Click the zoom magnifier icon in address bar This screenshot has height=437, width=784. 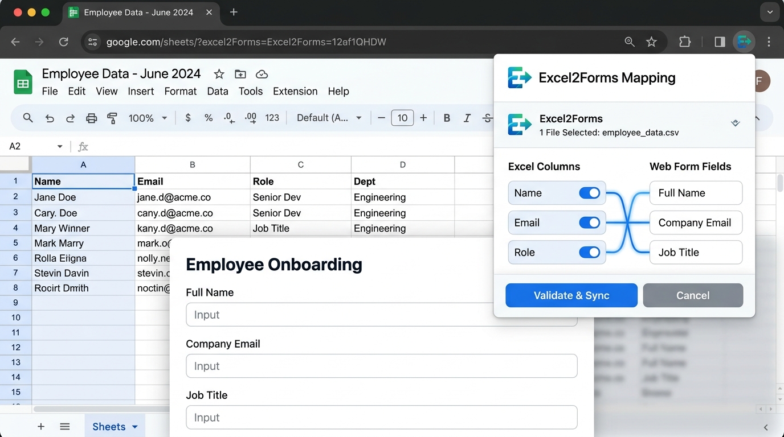coord(630,42)
